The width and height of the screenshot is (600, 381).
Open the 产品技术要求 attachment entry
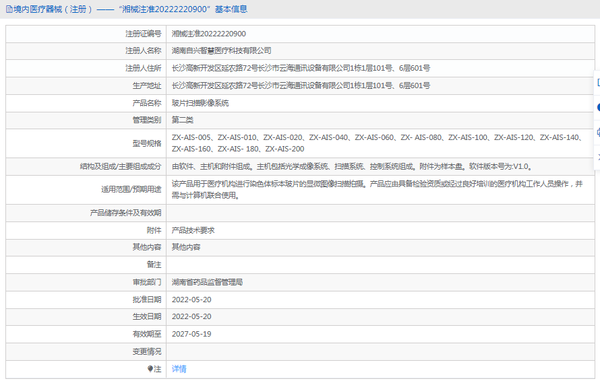pos(193,230)
